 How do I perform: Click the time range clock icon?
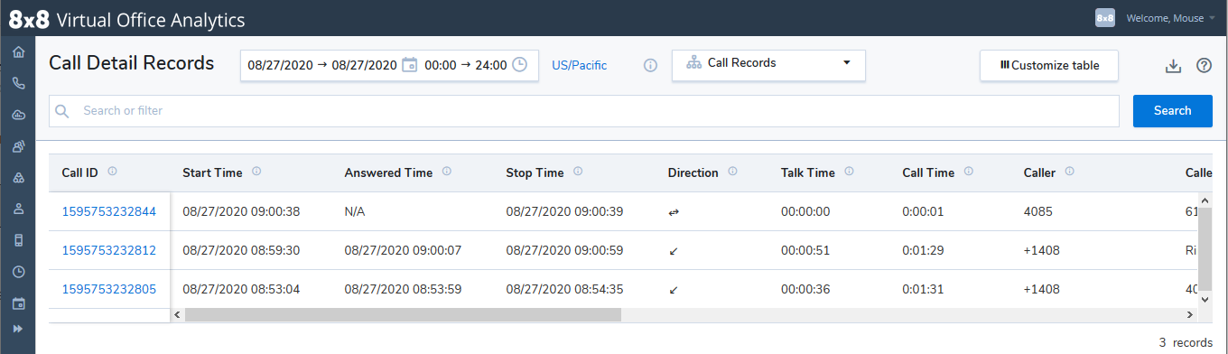click(519, 65)
